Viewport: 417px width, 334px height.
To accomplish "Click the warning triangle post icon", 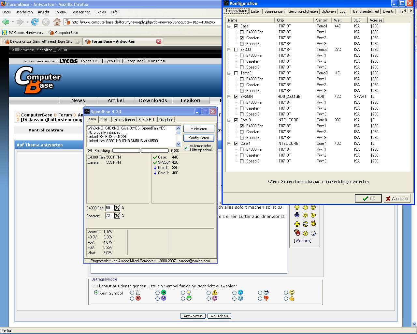I will tap(215, 292).
